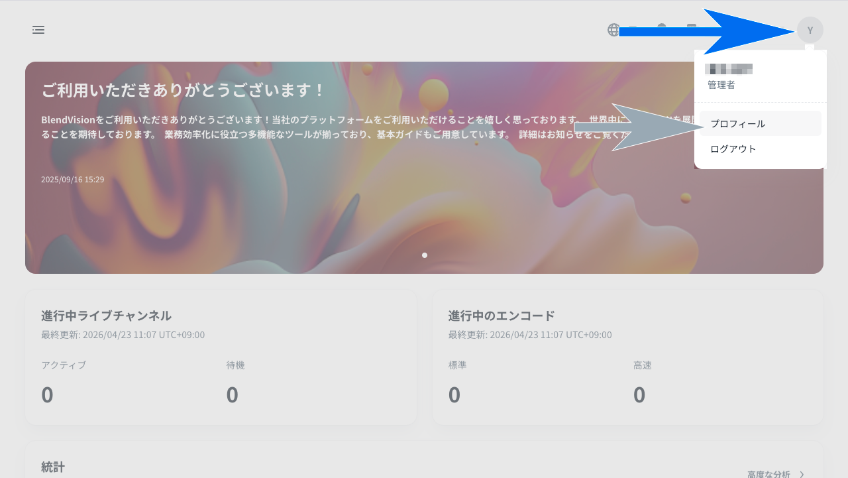The width and height of the screenshot is (848, 478).
Task: Click the 0 value under アクティブ
Action: 47,394
